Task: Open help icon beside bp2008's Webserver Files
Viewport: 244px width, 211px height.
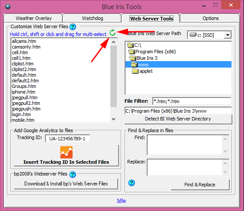Action: click(73, 175)
